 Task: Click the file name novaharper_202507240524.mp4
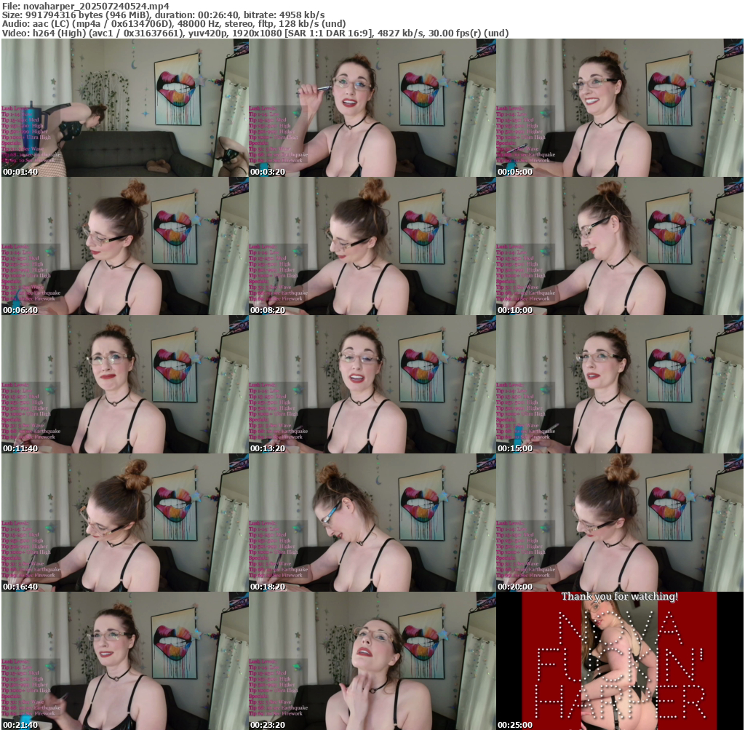tap(96, 6)
